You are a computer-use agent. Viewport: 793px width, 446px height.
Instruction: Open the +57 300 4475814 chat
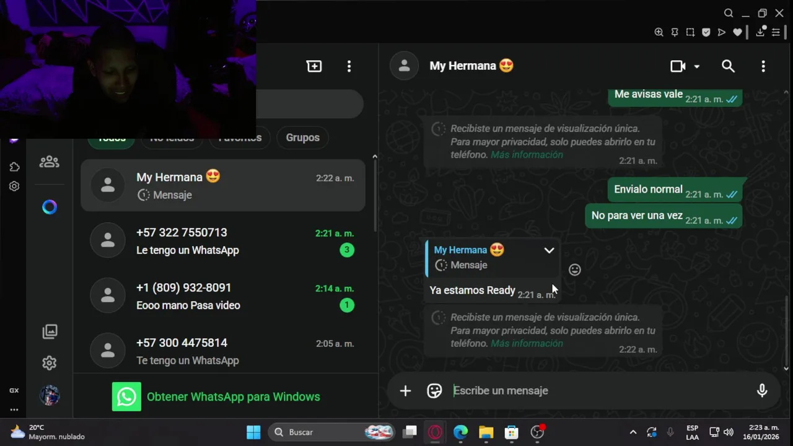(223, 351)
